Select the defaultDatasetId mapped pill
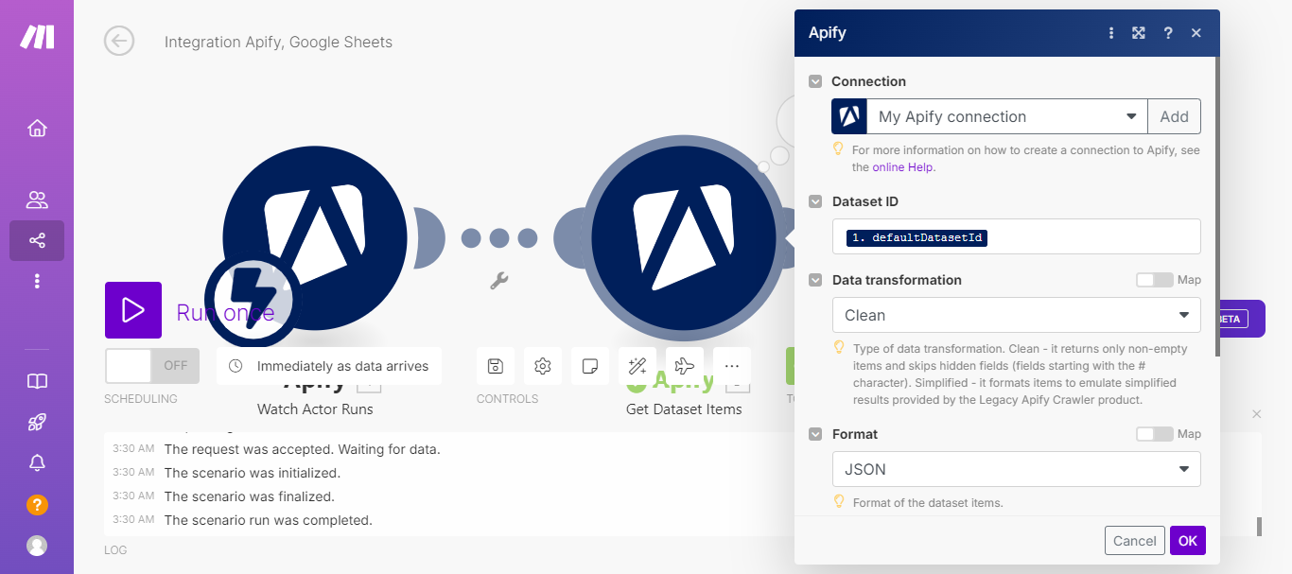 [917, 238]
